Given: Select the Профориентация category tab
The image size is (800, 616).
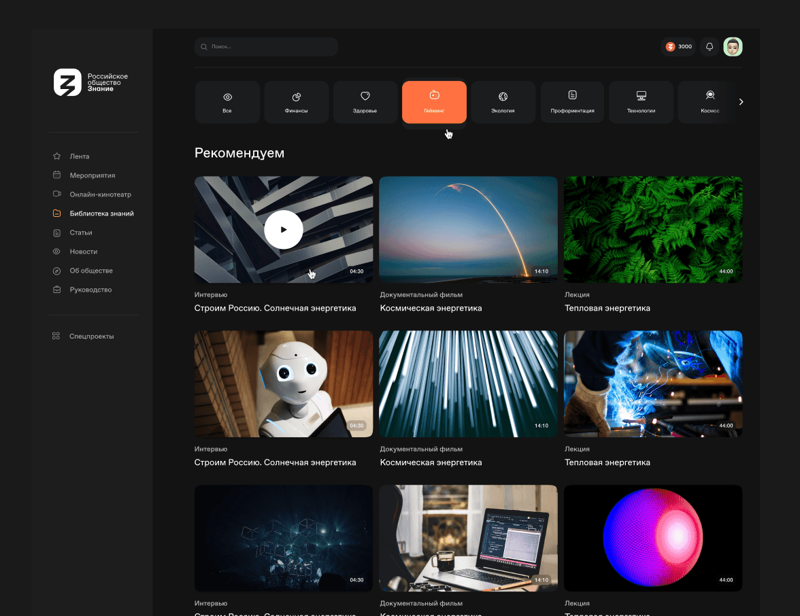Looking at the screenshot, I should click(x=573, y=102).
